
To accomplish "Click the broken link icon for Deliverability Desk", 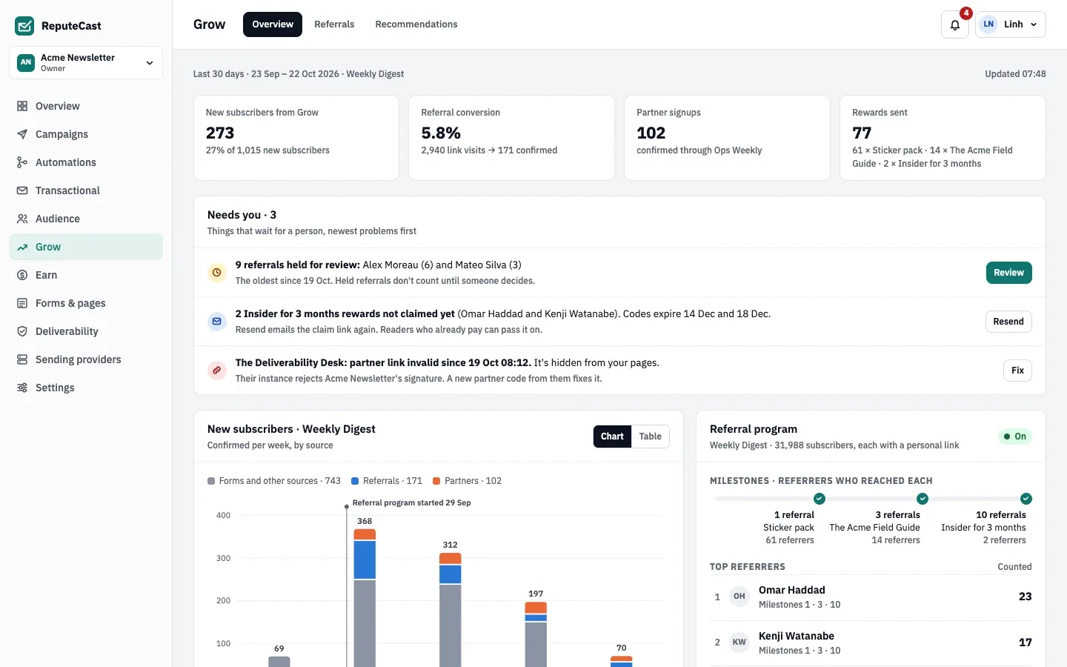I will pyautogui.click(x=217, y=371).
